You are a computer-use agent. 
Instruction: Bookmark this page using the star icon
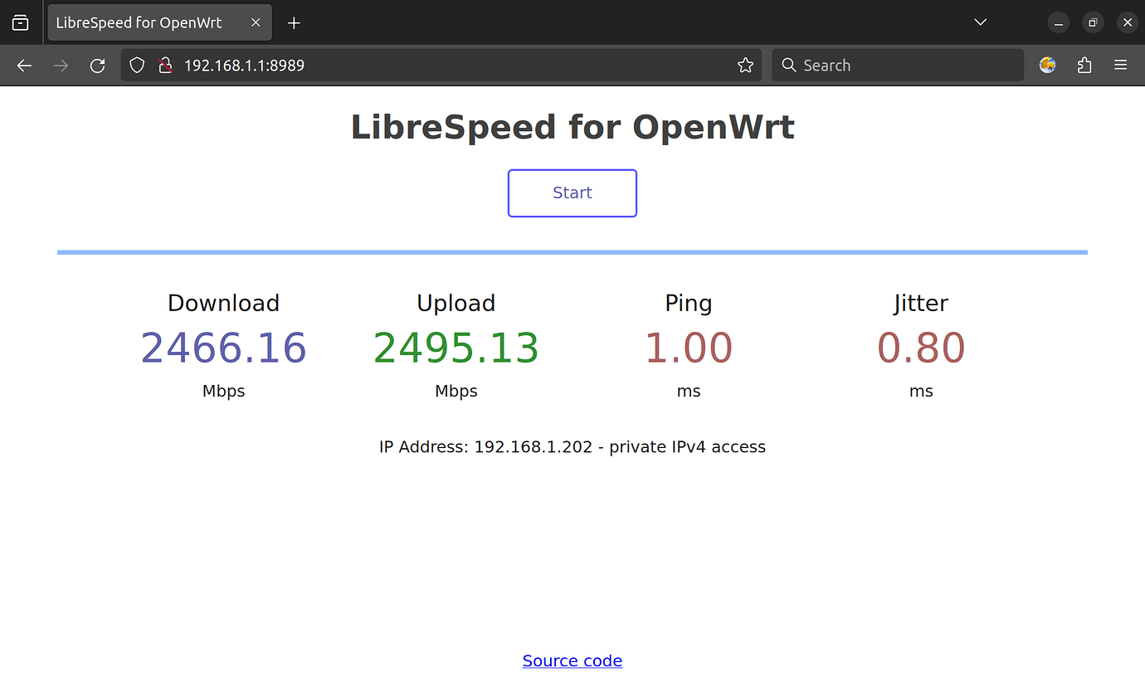point(744,65)
